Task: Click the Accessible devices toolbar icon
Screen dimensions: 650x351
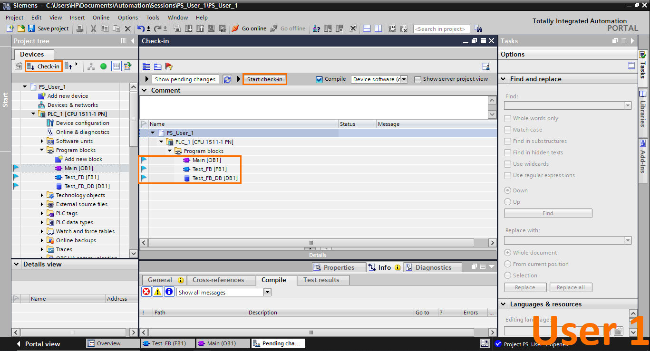Action: (x=316, y=28)
